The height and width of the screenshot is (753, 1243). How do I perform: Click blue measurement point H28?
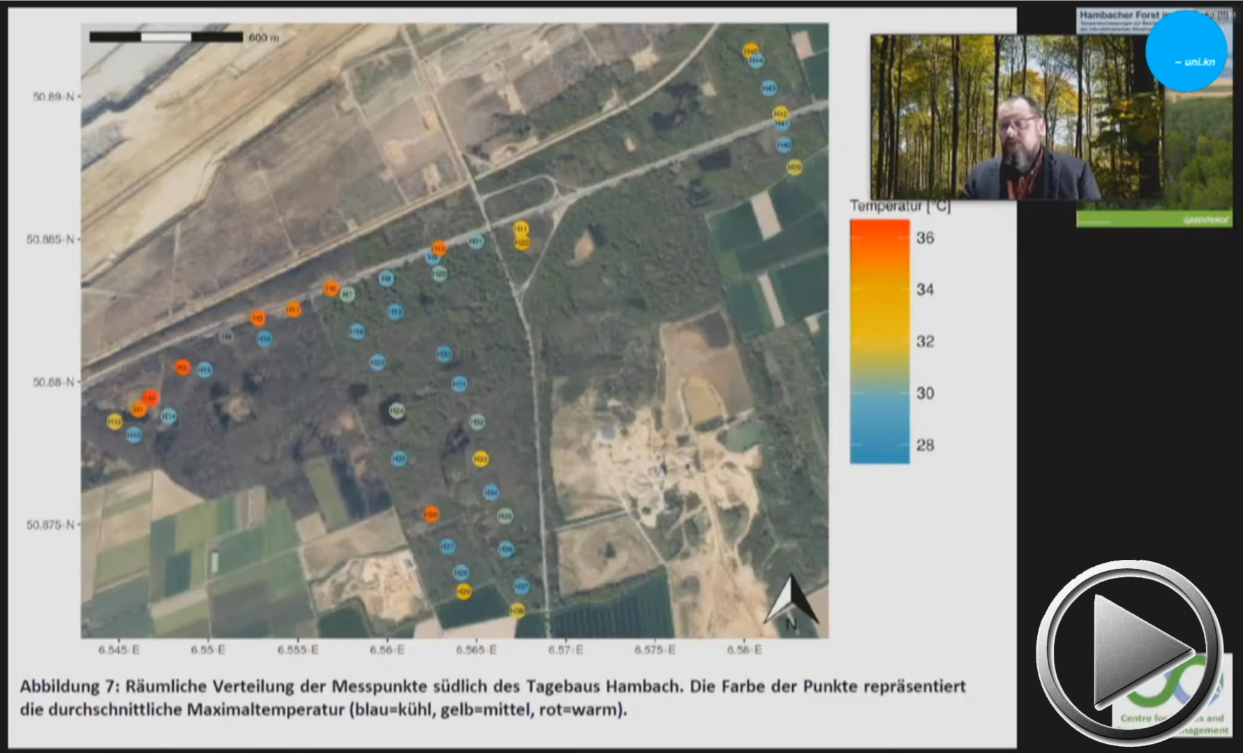pyautogui.click(x=461, y=573)
